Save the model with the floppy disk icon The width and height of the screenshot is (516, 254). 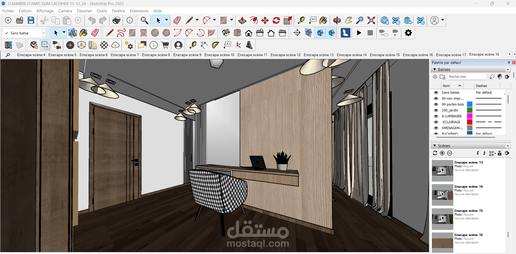coord(31,20)
